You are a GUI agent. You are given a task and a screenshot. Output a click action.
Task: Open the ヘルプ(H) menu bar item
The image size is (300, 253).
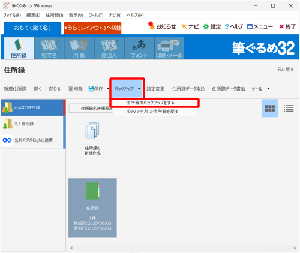135,15
